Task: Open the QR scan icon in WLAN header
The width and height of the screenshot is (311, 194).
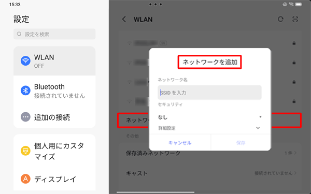Action: (295, 19)
